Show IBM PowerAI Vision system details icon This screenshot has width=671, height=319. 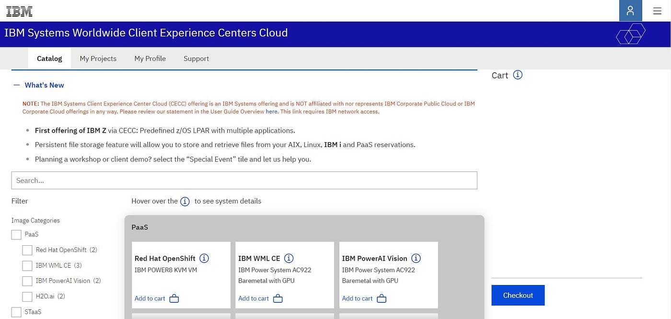[416, 258]
